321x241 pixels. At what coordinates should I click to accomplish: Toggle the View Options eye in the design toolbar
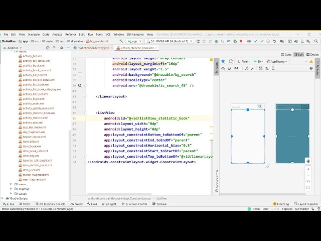click(223, 68)
